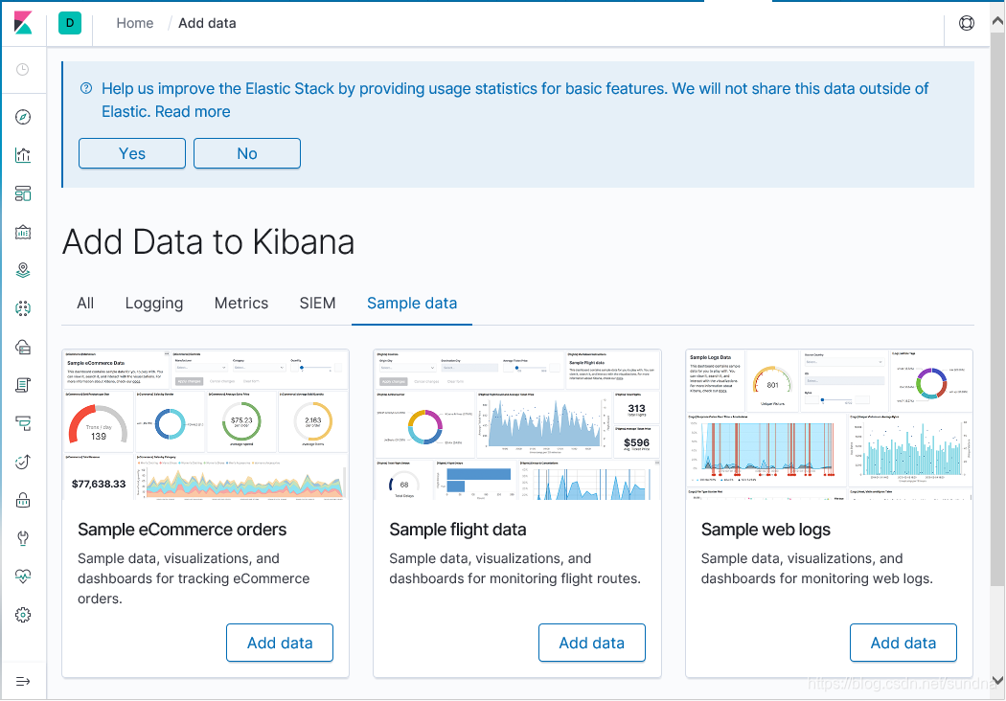Click Sample web logs dashboard thumbnail
This screenshot has width=1006, height=701.
[x=829, y=424]
